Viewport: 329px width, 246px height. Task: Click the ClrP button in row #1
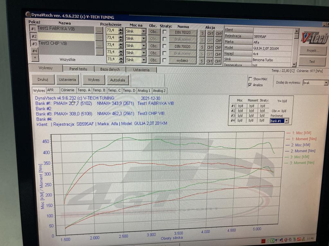[218, 33]
